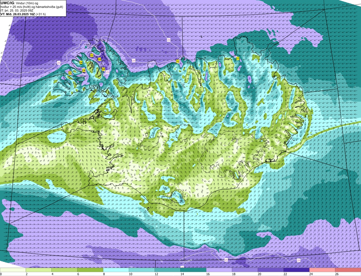The width and height of the screenshot is (361, 276).
Task: Click the legend scale label 6
Action: click(x=78, y=274)
